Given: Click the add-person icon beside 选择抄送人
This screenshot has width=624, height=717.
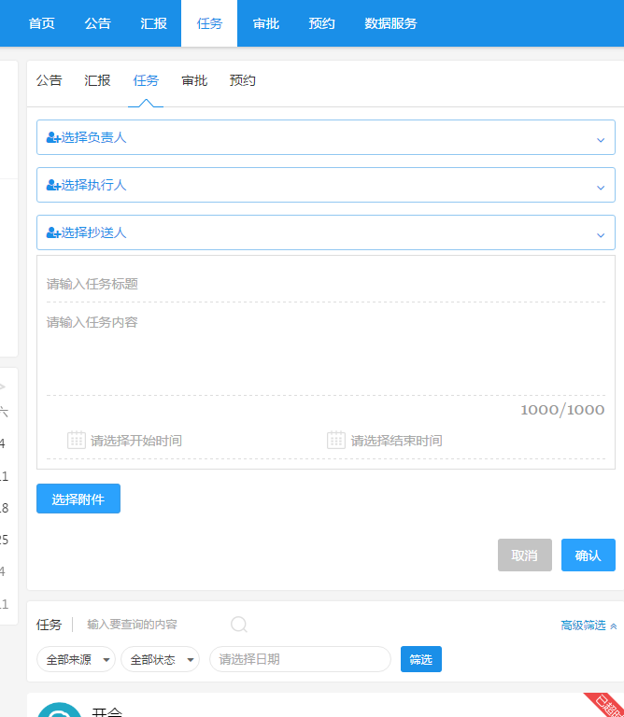Looking at the screenshot, I should click(53, 232).
